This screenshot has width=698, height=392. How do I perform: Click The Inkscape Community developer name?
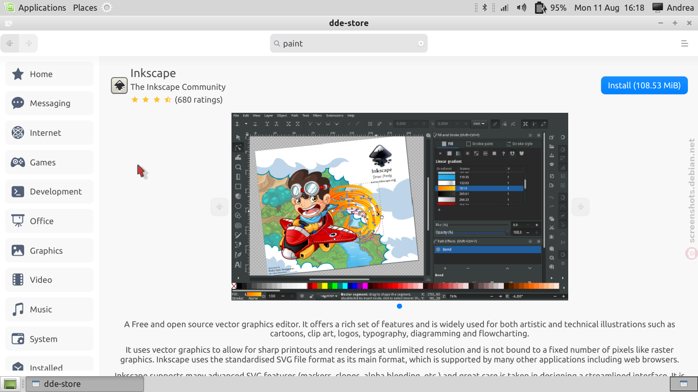click(178, 87)
